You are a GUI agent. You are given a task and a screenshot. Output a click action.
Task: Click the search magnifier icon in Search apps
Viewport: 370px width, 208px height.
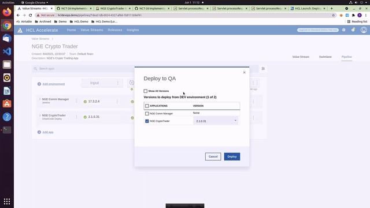35,69
